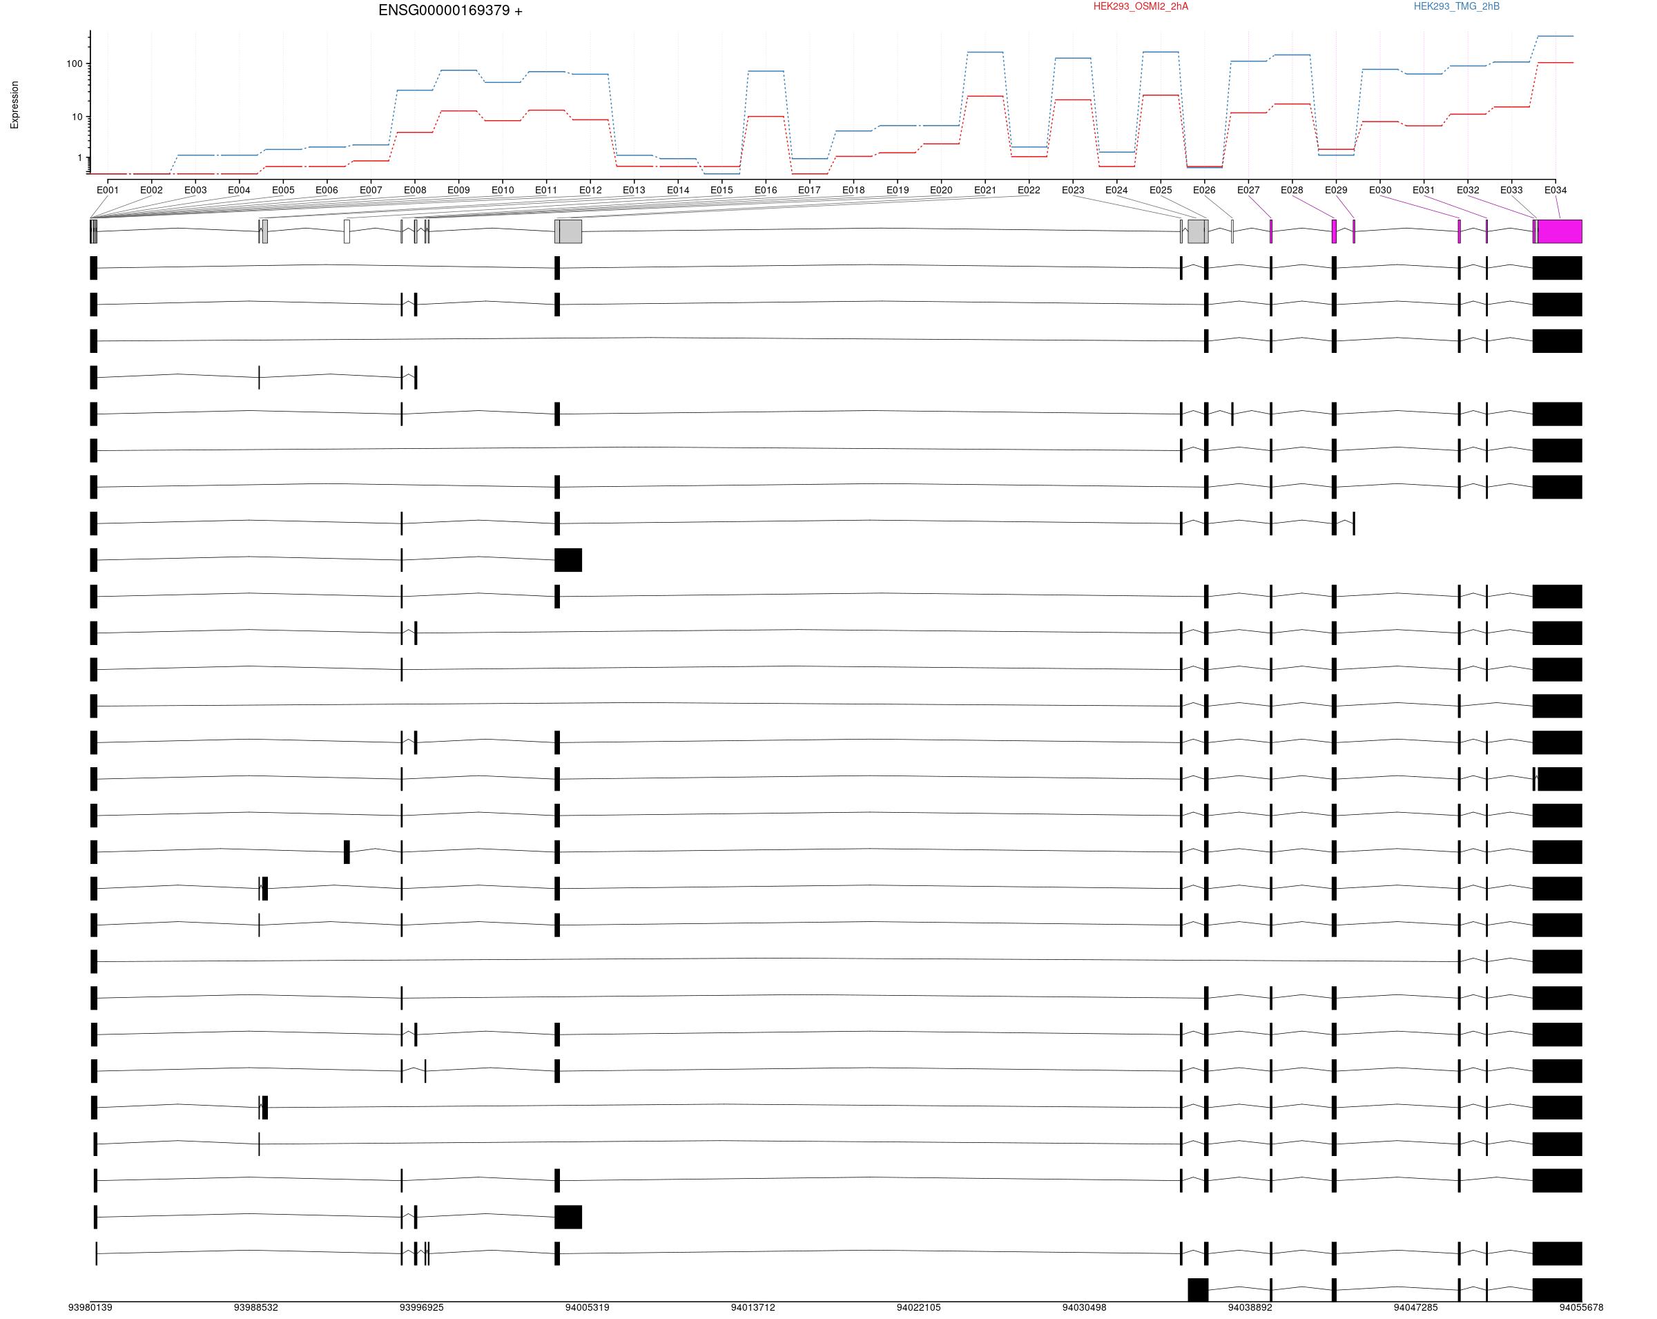Click exon label E006
Viewport: 1657px width, 1319px height.
pyautogui.click(x=327, y=190)
